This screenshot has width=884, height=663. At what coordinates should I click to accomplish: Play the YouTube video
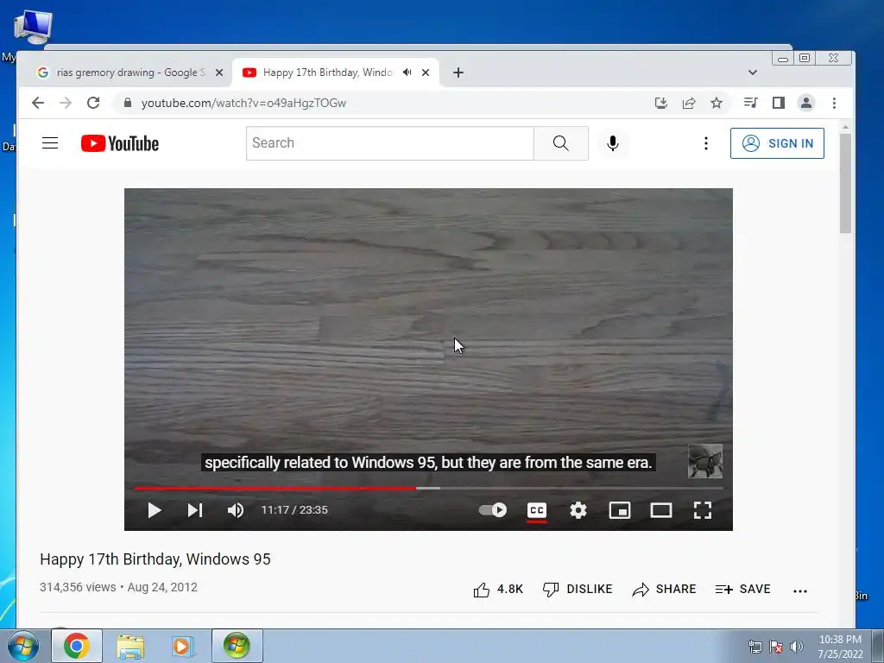click(x=154, y=510)
